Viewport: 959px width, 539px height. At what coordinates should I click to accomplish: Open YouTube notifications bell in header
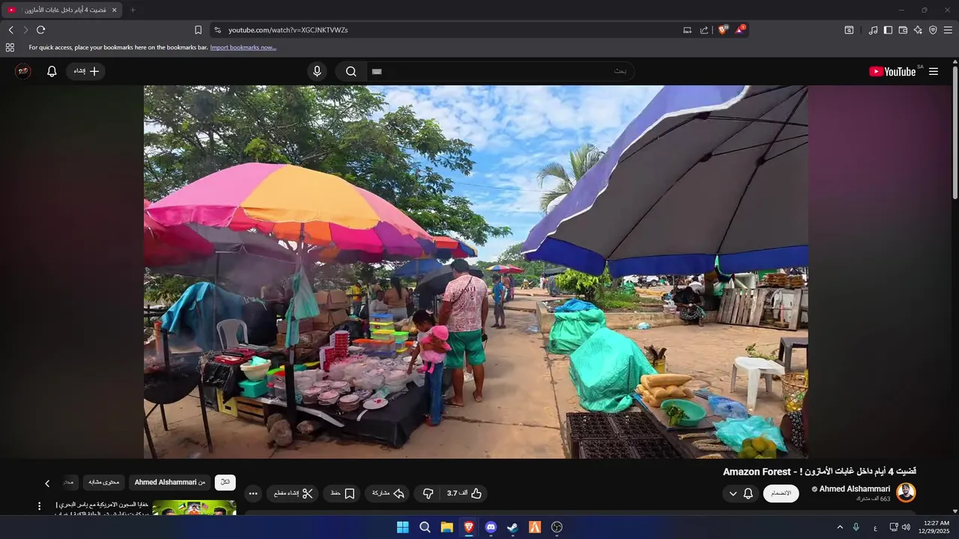click(x=52, y=71)
